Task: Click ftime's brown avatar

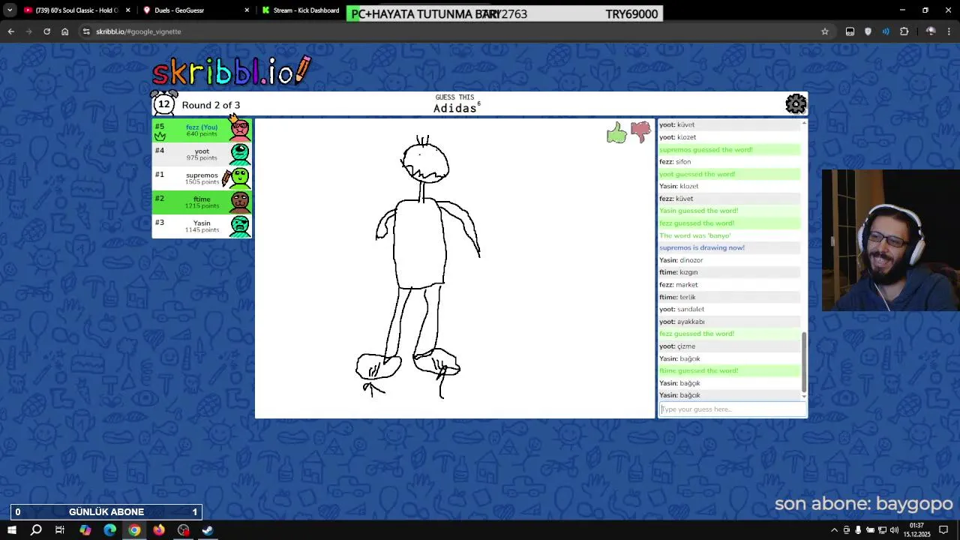Action: 240,202
